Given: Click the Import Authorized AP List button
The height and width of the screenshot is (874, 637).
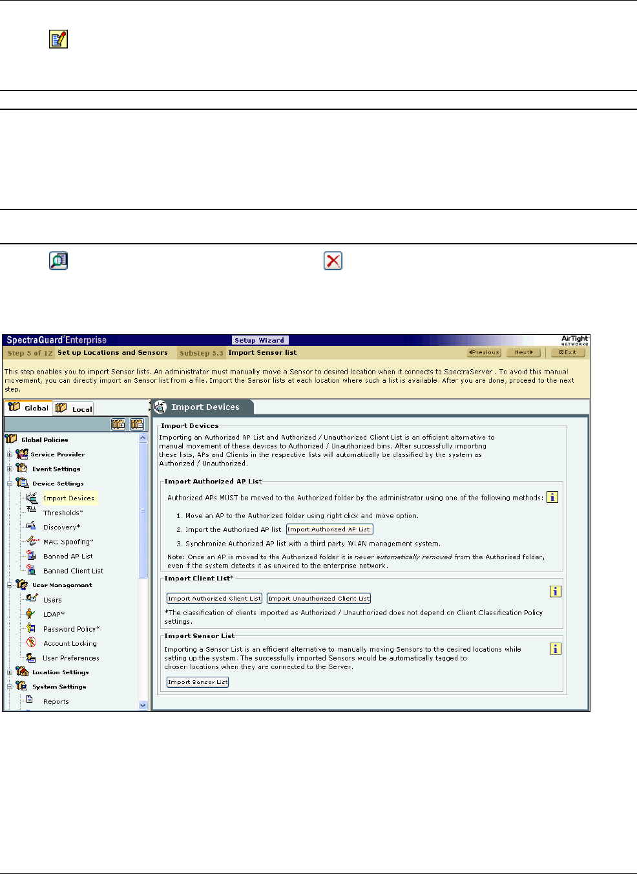Looking at the screenshot, I should pyautogui.click(x=329, y=529).
